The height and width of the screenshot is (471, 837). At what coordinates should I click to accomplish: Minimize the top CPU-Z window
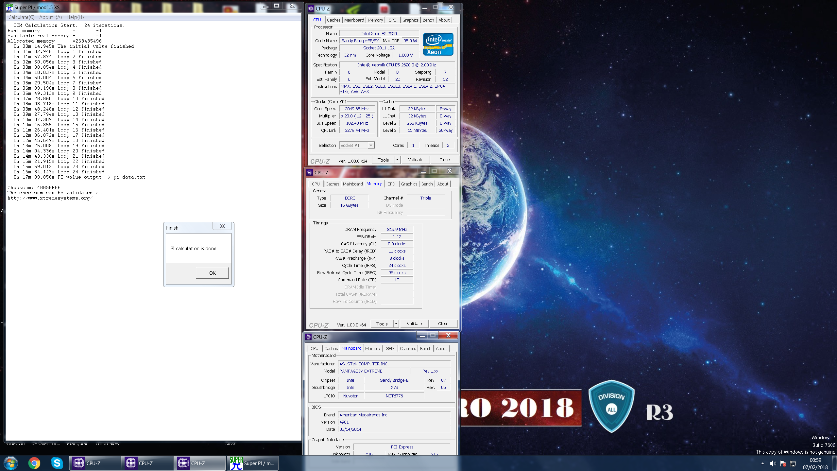[x=424, y=7]
